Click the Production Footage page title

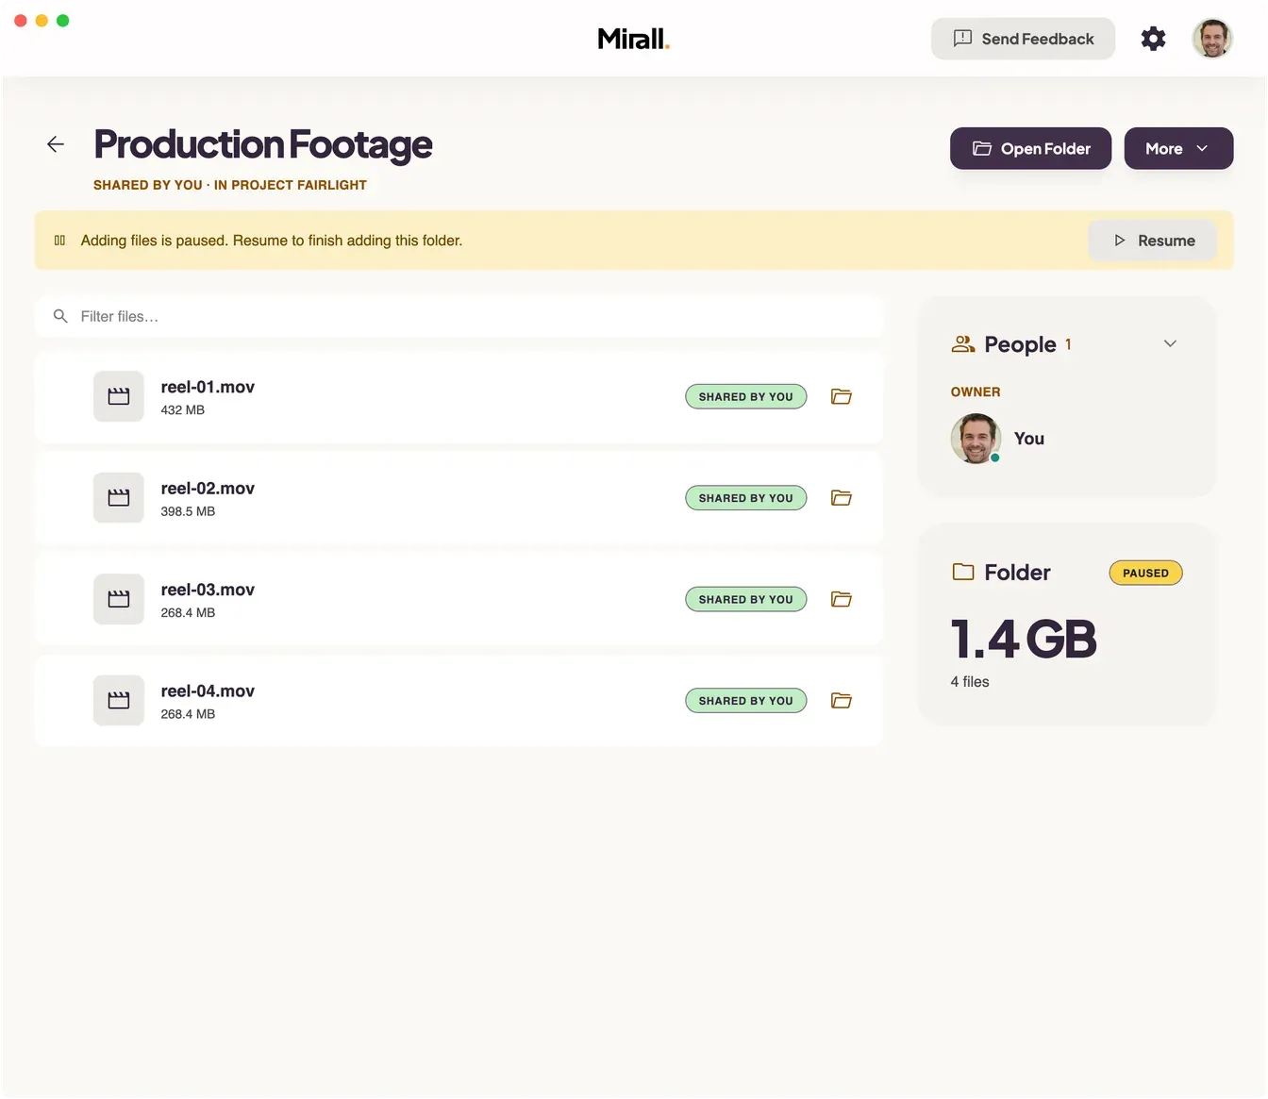click(263, 144)
